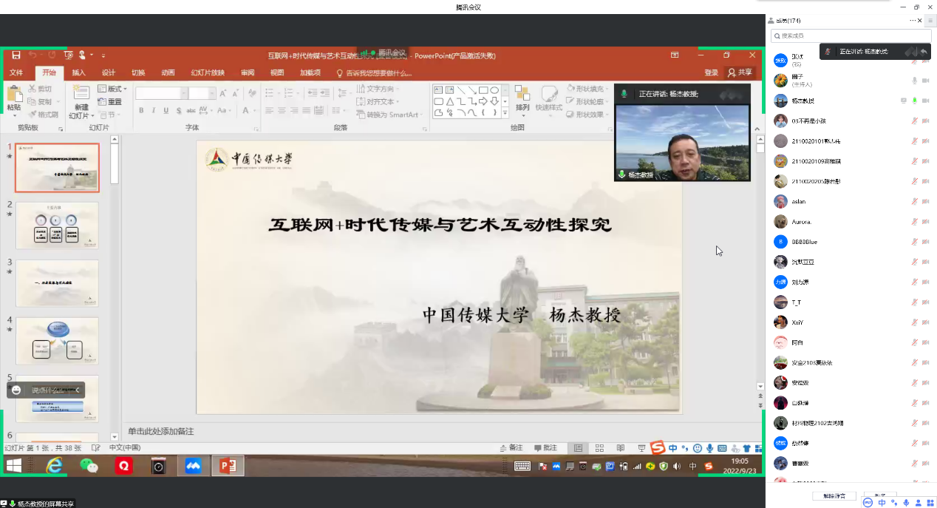This screenshot has width=937, height=508.
Task: Click the Save icon in PowerPoint toolbar
Action: [15, 55]
